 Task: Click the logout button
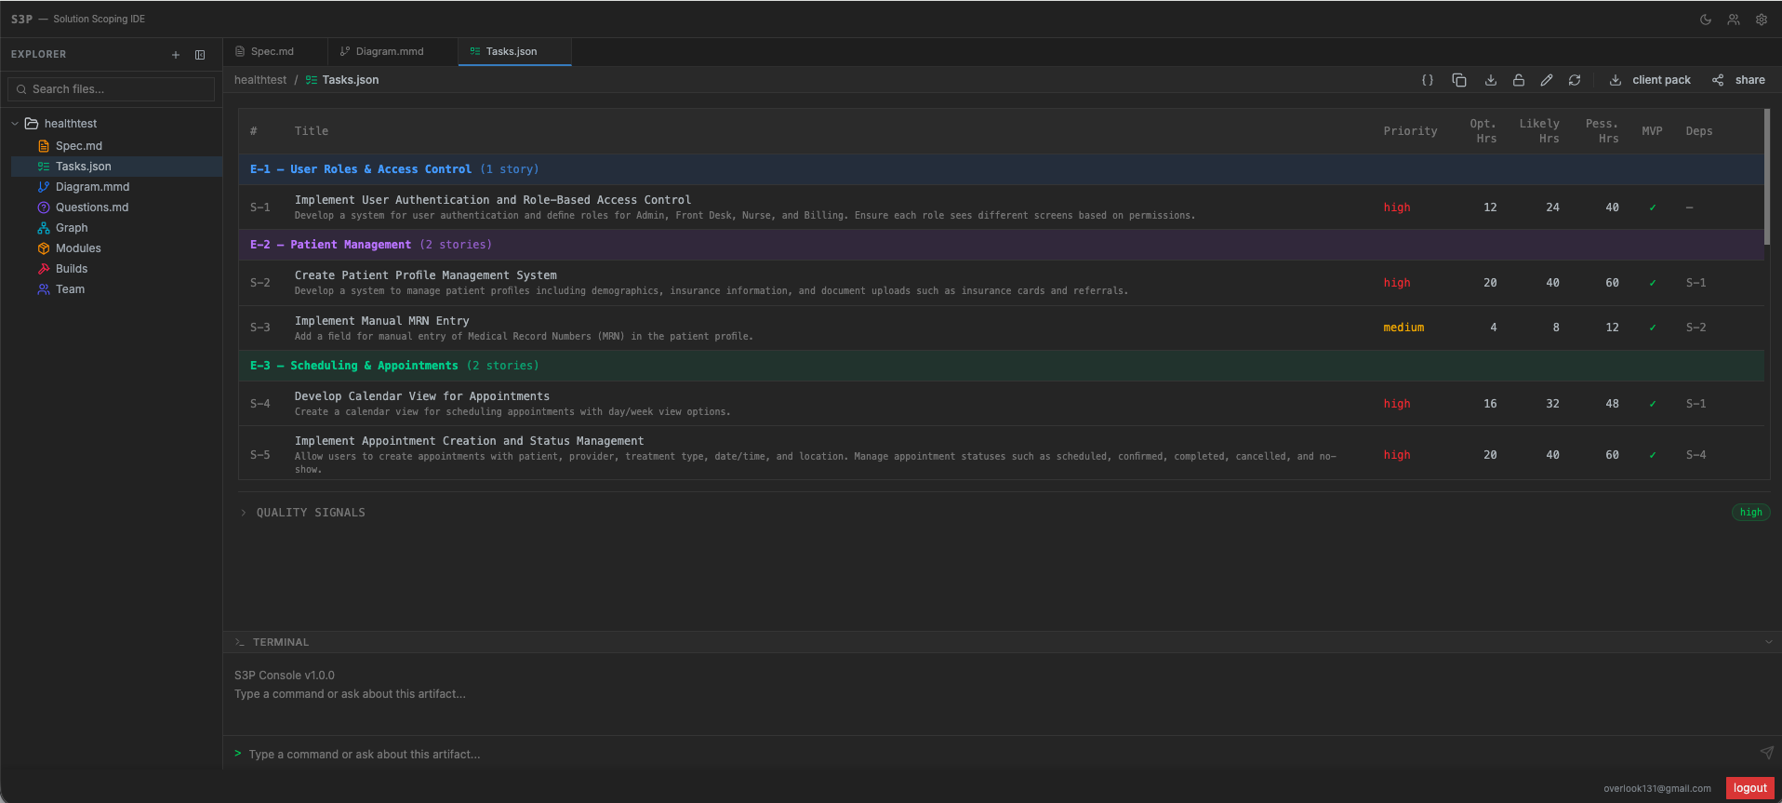(1749, 788)
